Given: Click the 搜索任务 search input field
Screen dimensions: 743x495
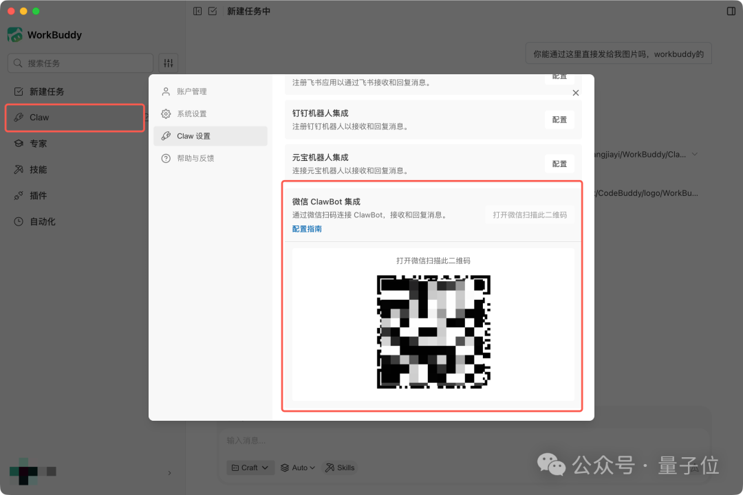Looking at the screenshot, I should 79,63.
